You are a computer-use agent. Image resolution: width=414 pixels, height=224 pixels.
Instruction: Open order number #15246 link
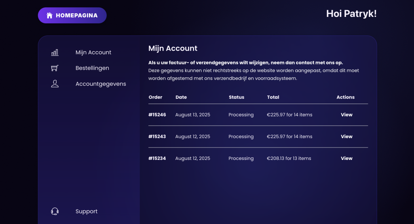pyautogui.click(x=157, y=115)
